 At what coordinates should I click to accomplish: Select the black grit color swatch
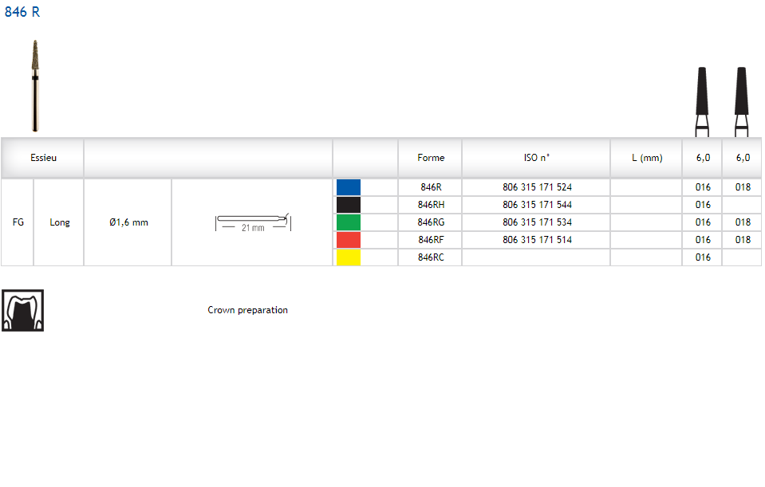(x=349, y=205)
